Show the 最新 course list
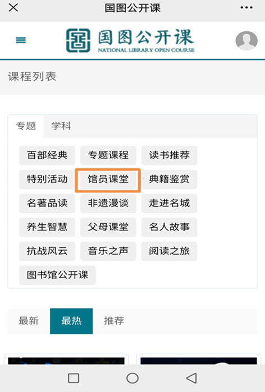 tap(29, 321)
